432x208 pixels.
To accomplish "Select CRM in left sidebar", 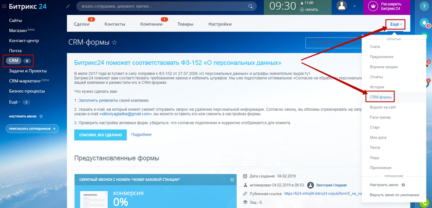I will (x=13, y=61).
